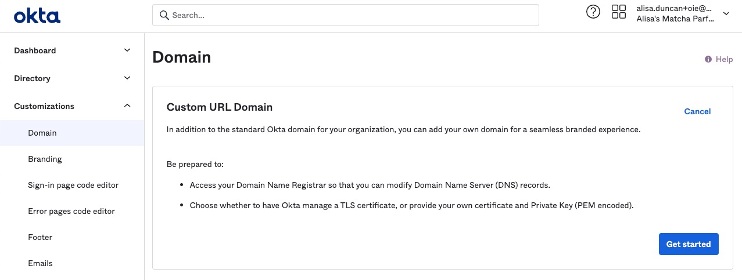
Task: Open the Help link
Action: click(724, 59)
